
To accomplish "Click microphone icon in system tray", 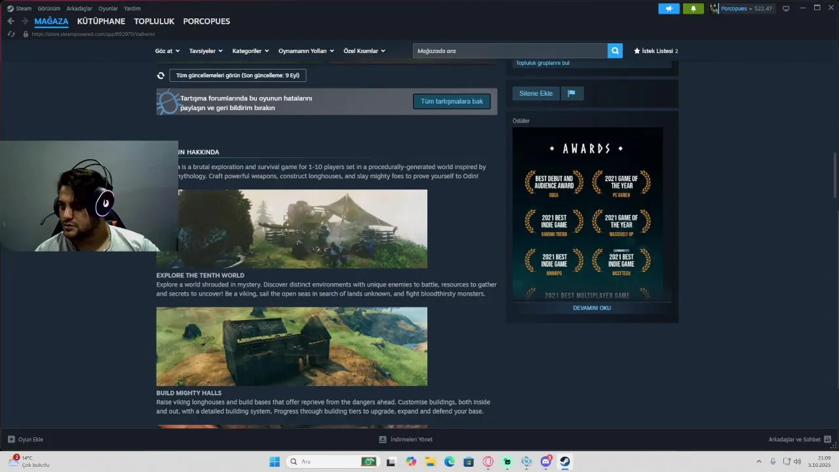I will pyautogui.click(x=773, y=462).
